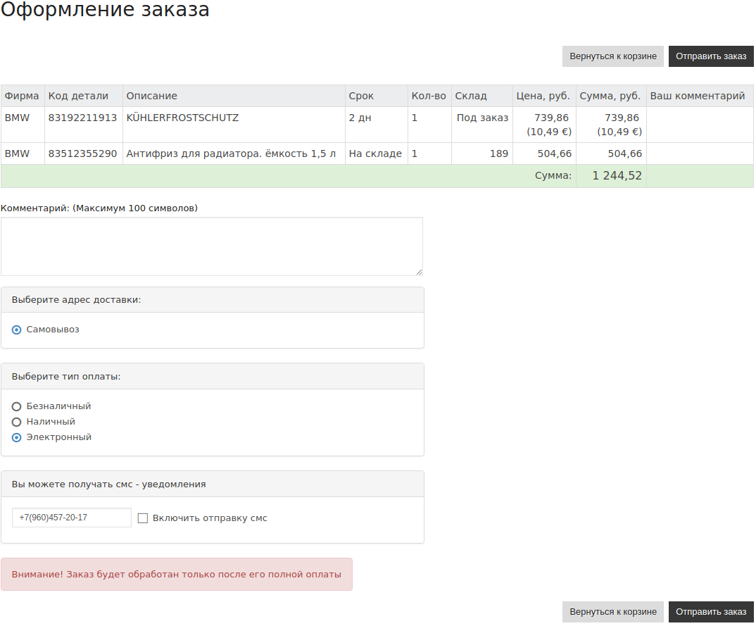Click the Внимание payment warning message
Image resolution: width=756 pixels, height=626 pixels.
click(x=177, y=575)
